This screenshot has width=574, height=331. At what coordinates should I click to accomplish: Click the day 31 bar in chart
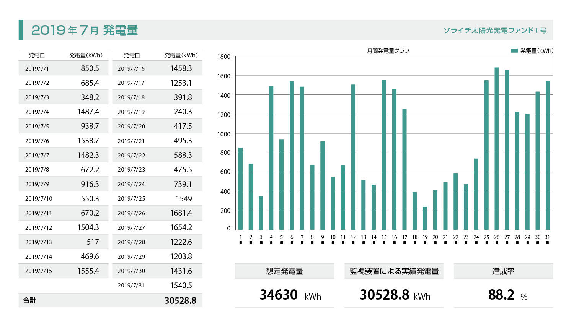click(548, 156)
